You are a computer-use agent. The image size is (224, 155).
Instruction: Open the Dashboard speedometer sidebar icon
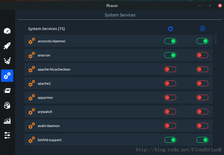point(7,31)
